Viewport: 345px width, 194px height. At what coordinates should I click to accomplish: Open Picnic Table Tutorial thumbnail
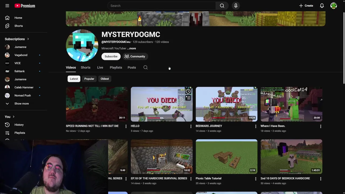pos(226,157)
